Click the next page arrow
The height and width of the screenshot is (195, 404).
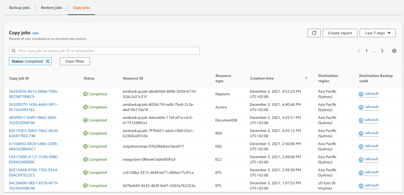pos(382,51)
